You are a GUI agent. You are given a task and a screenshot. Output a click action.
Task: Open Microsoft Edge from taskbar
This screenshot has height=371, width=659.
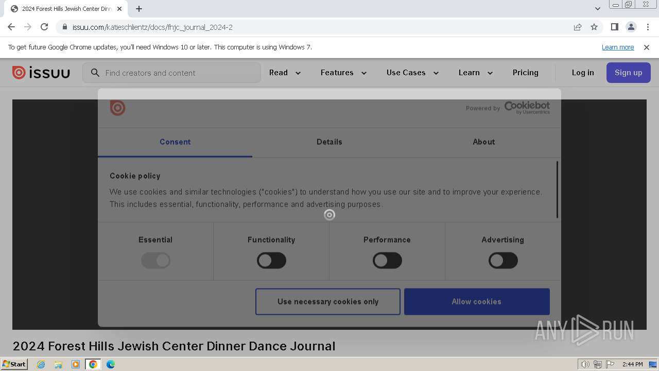click(x=111, y=364)
